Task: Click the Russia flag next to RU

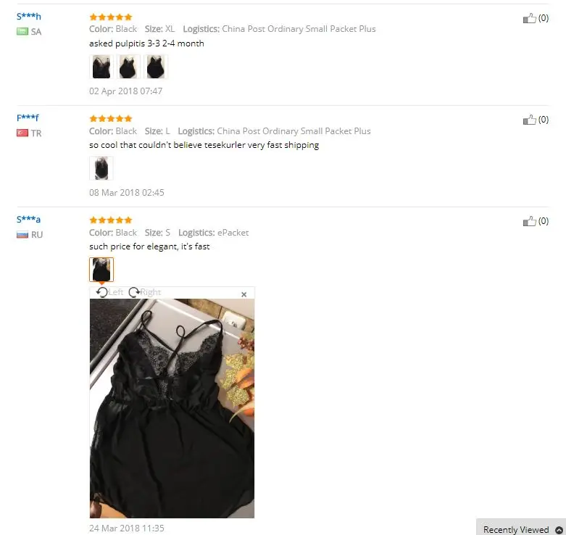Action: point(22,235)
